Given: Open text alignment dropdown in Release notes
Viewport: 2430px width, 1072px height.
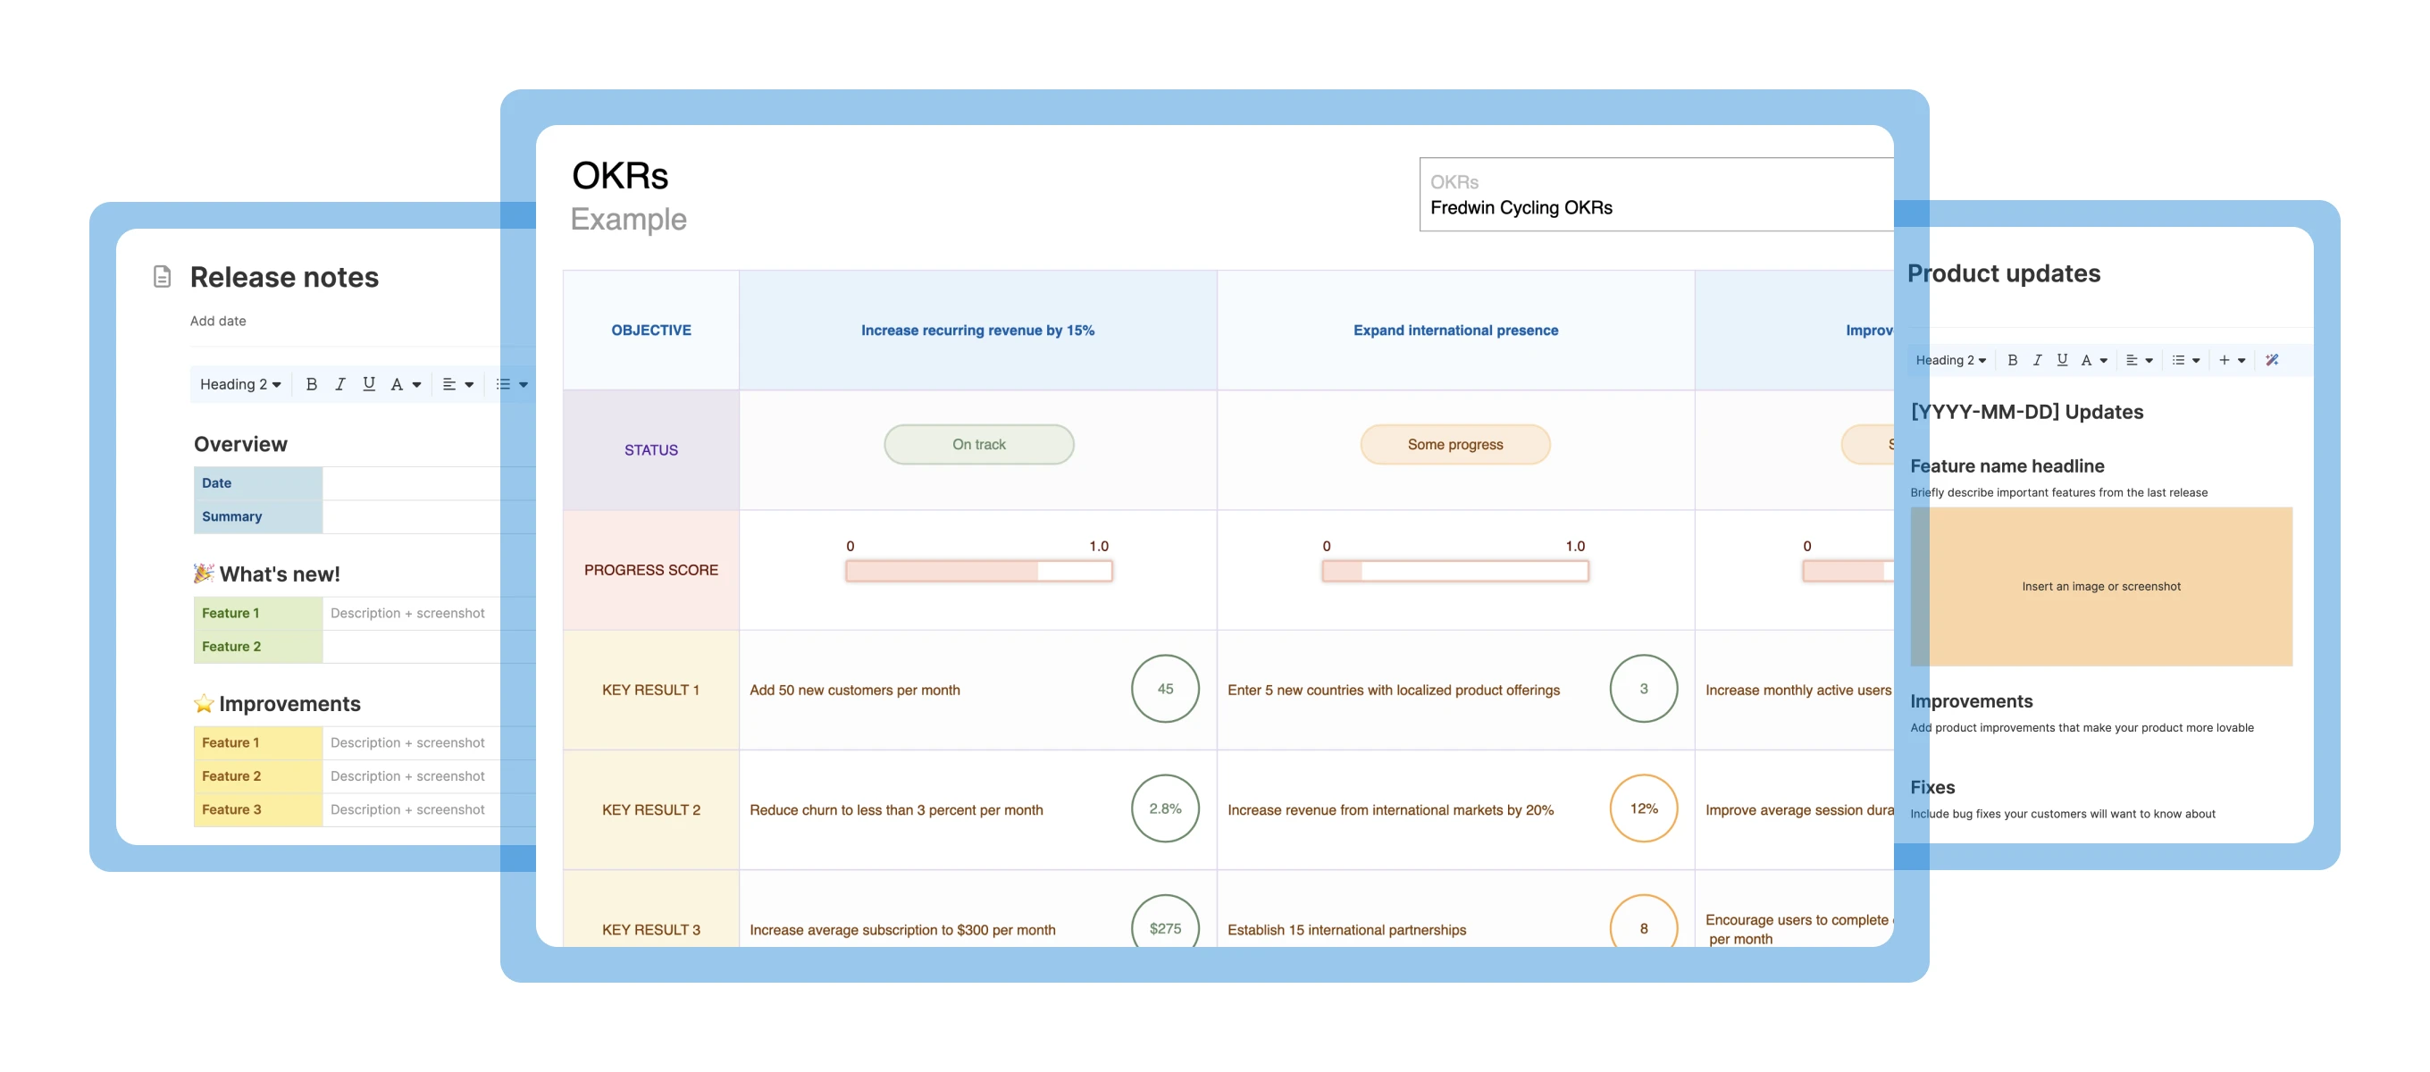Looking at the screenshot, I should pyautogui.click(x=457, y=384).
